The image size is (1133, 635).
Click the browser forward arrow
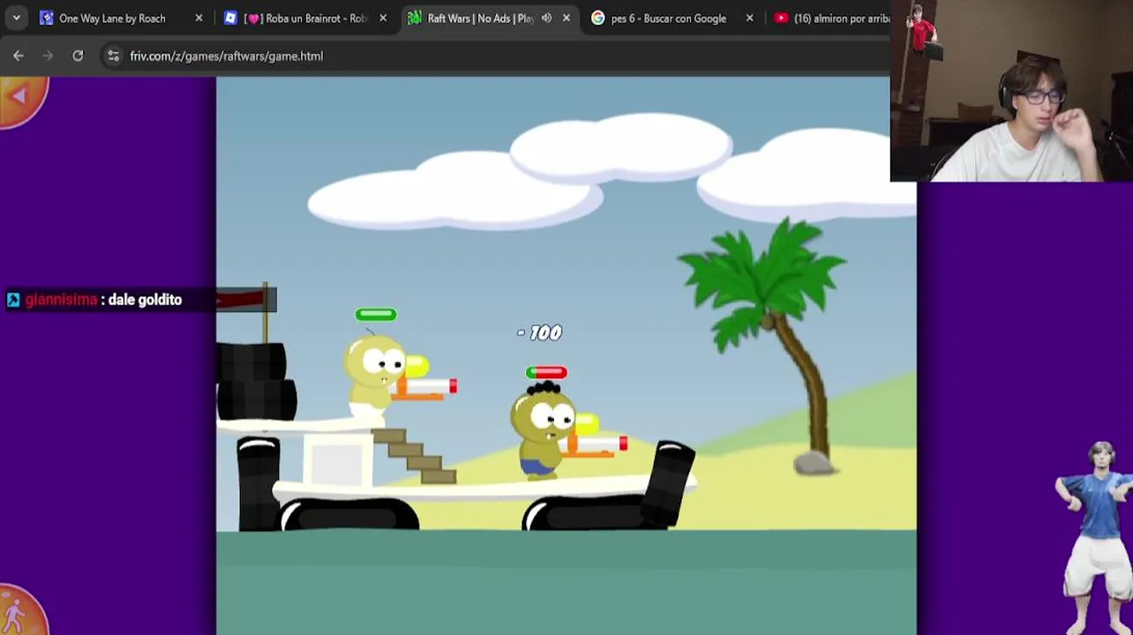(x=48, y=56)
